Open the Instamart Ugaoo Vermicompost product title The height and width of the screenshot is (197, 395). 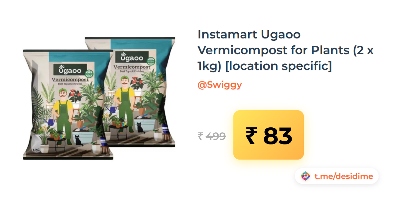pyautogui.click(x=286, y=50)
